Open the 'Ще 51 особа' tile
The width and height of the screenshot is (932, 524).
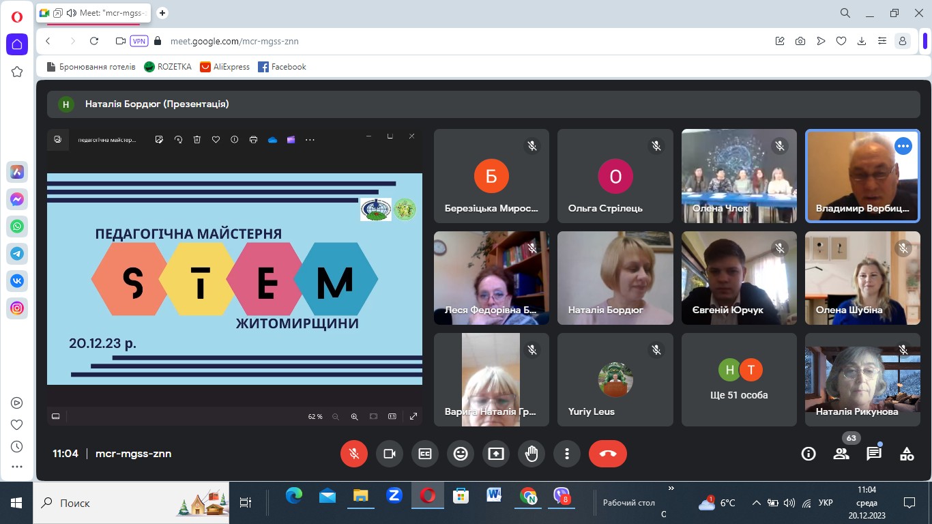(x=739, y=379)
